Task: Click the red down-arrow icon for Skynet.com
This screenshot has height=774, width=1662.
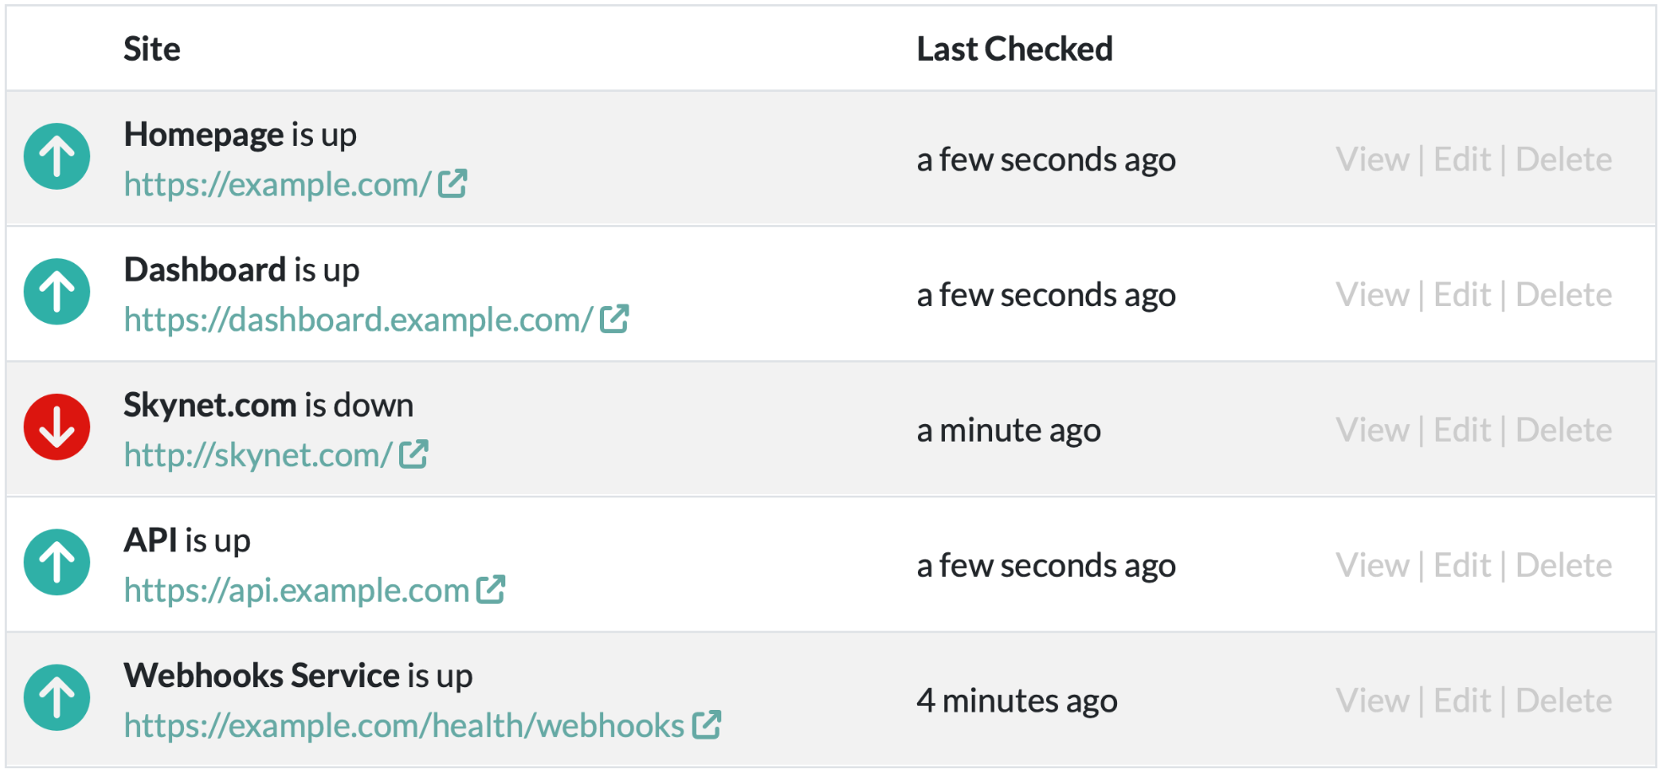Action: 57,427
